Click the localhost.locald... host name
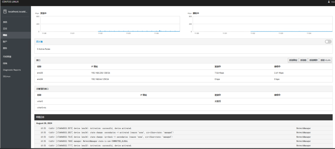Image resolution: width=335 pixels, height=149 pixels. (18, 11)
